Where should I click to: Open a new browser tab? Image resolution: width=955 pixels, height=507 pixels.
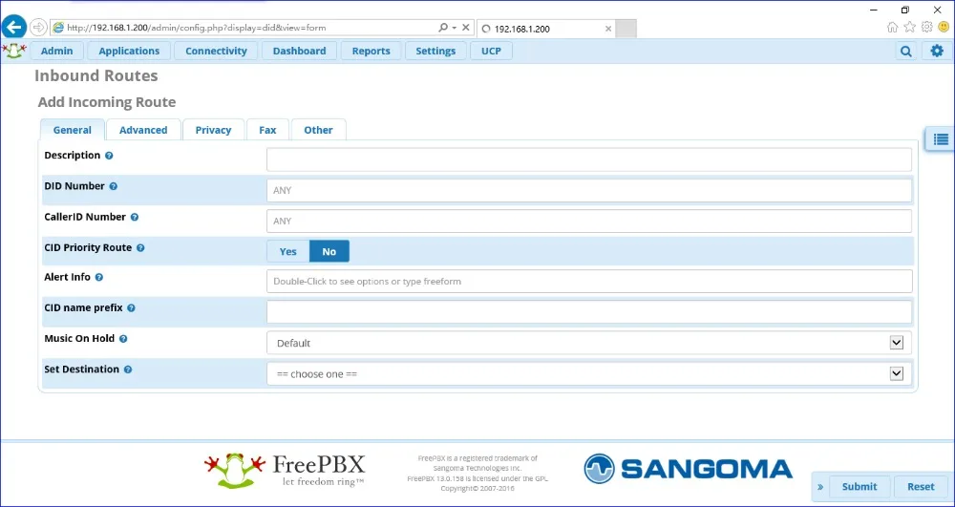[626, 29]
